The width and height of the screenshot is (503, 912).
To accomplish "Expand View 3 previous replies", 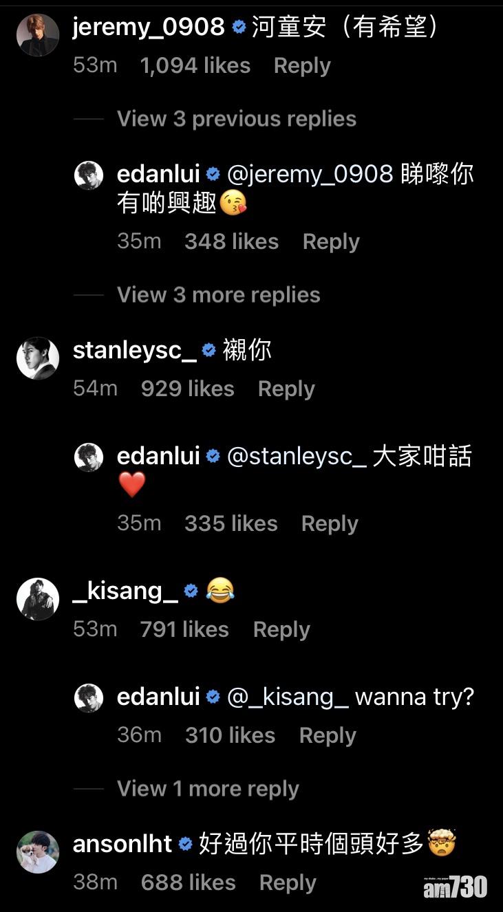I will 236,119.
